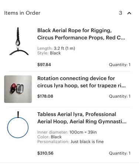Collapse the Items in Order section
The image size is (139, 166).
129,13
